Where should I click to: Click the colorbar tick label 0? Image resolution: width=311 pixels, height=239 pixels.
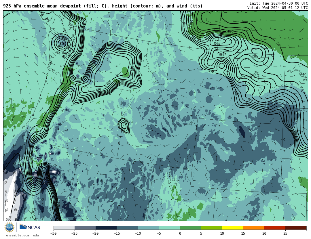180,234
